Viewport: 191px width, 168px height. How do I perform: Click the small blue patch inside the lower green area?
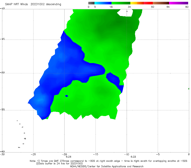tap(67, 96)
